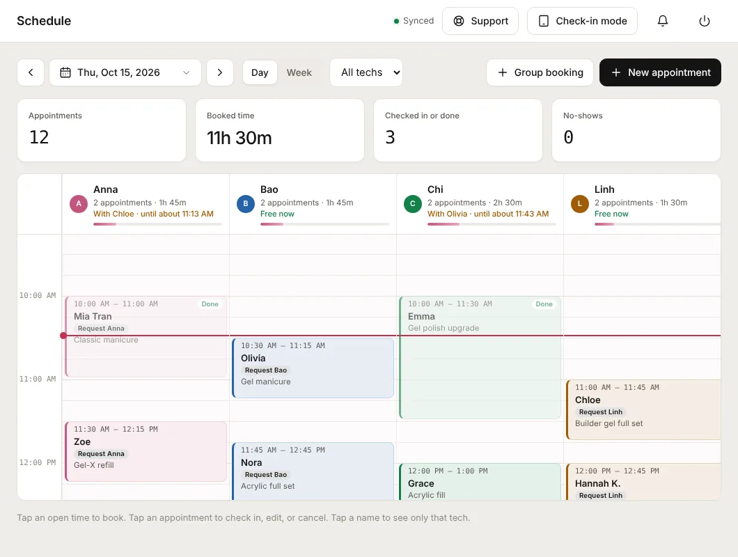Click the Linh tech name header
738x557 pixels.
tap(604, 189)
